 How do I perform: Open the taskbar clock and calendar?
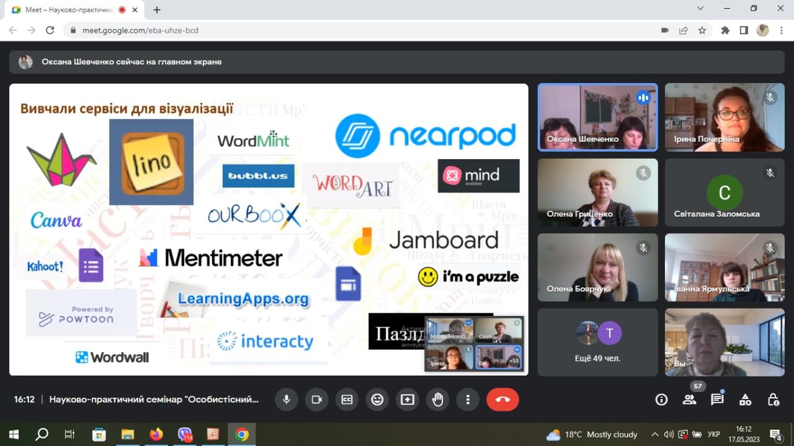(743, 434)
